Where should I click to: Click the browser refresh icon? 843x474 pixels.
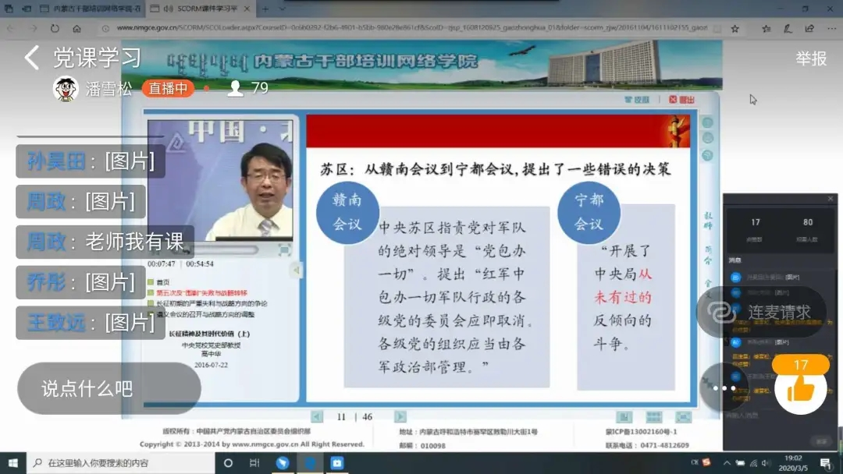pyautogui.click(x=55, y=28)
